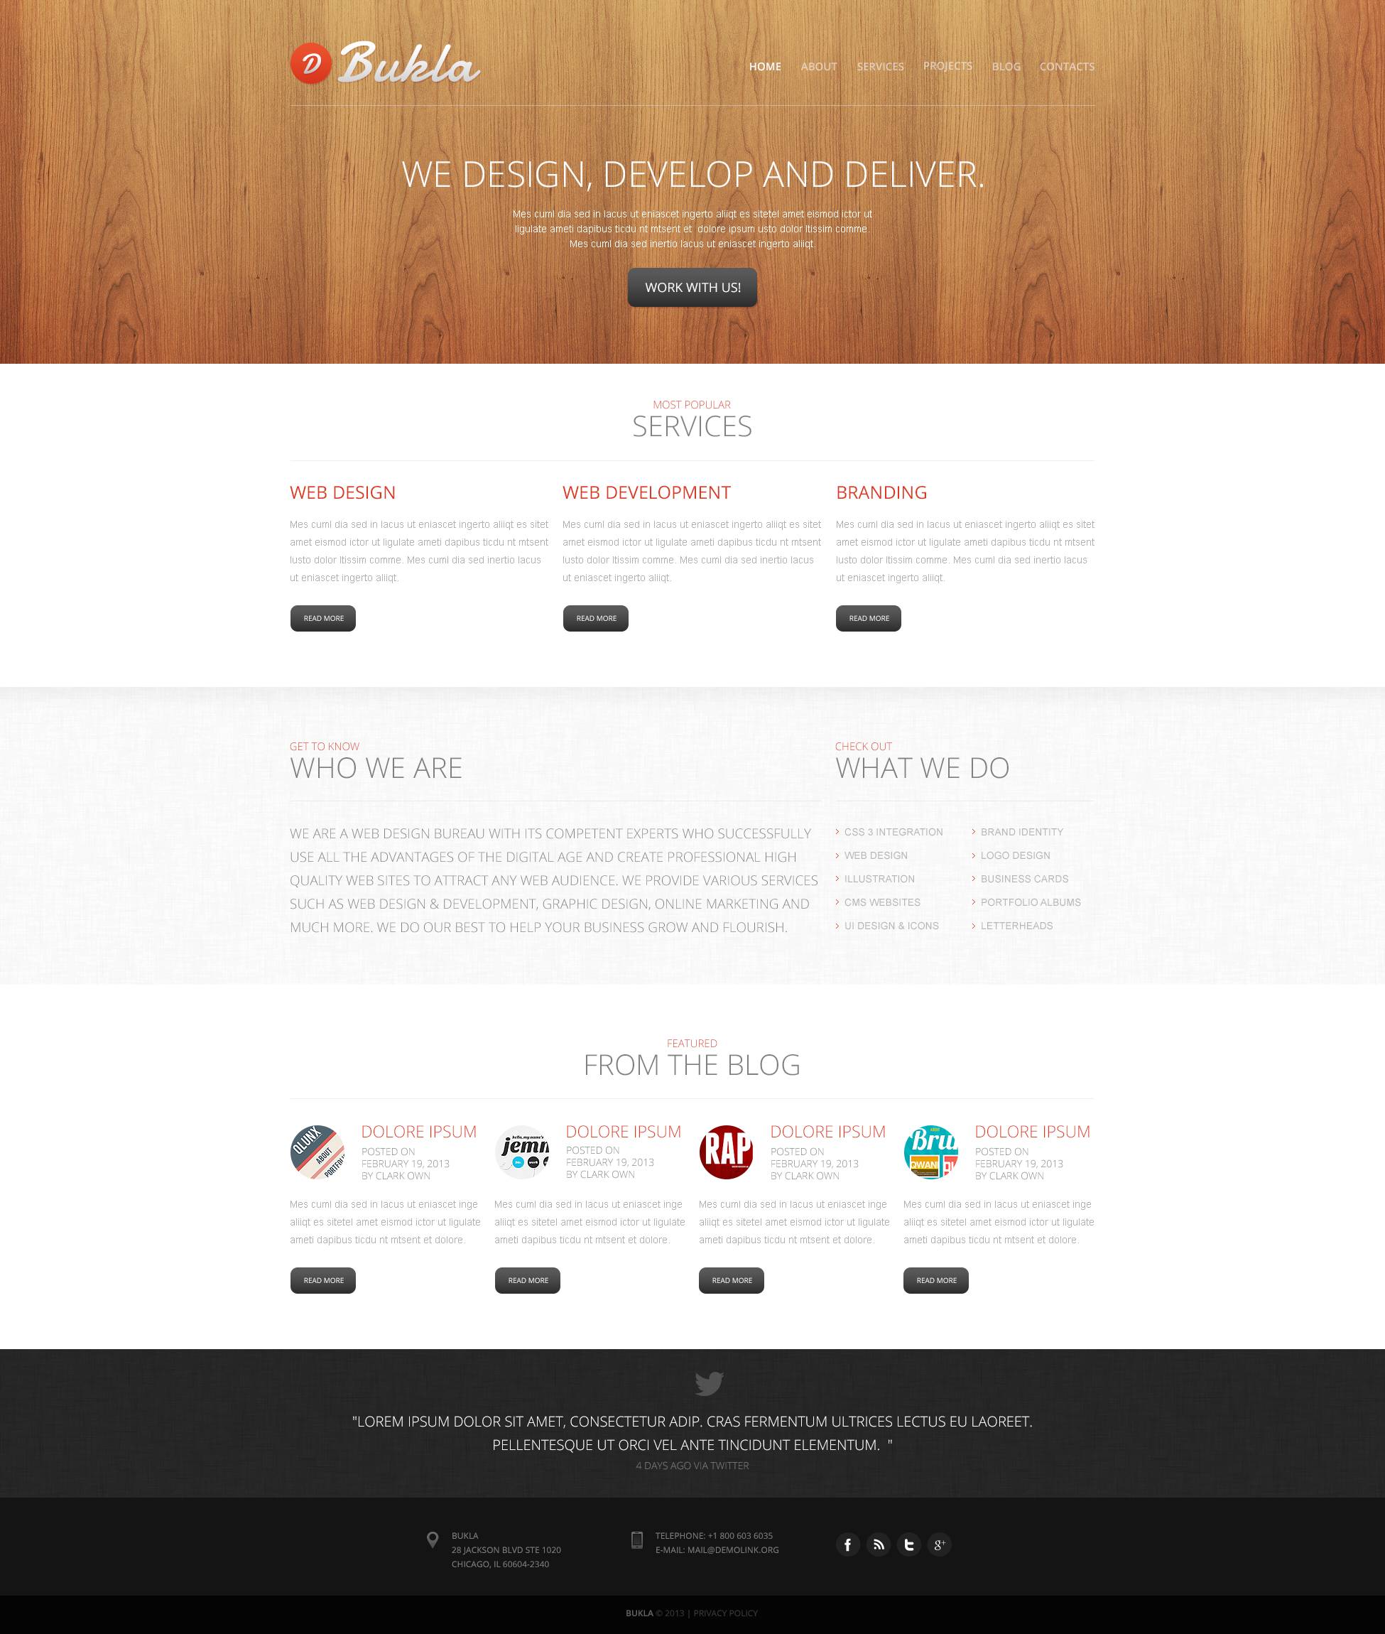Expand the CSS 3 Integration list item
1385x1634 pixels.
point(892,830)
